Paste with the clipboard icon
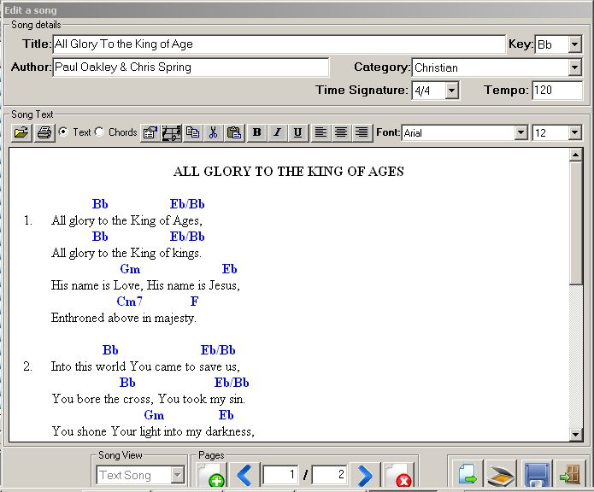Screen dimensions: 594x492 point(234,133)
